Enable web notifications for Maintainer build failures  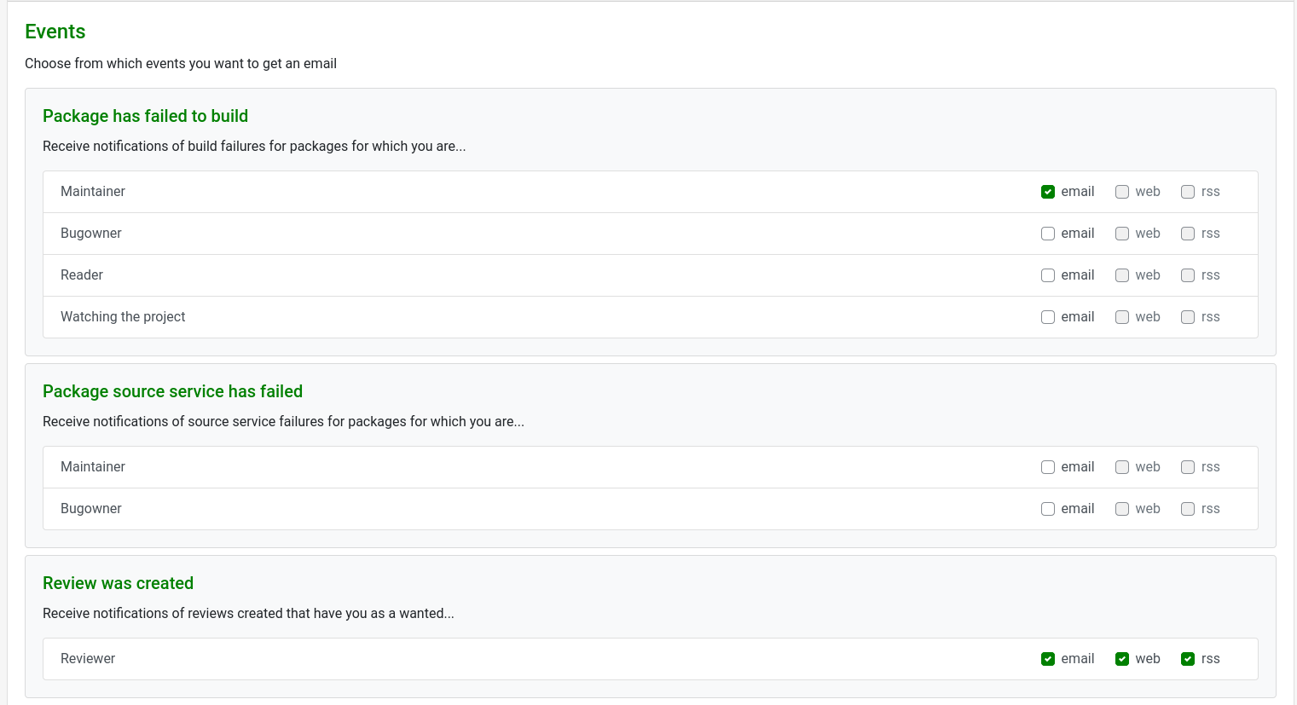pyautogui.click(x=1122, y=191)
